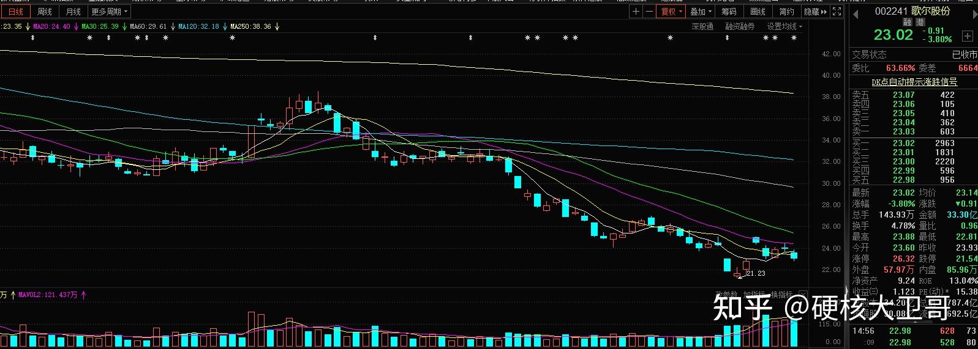Screen dimensions: 978x349
Task: Select the 画线 drawing tools tab
Action: click(x=758, y=12)
